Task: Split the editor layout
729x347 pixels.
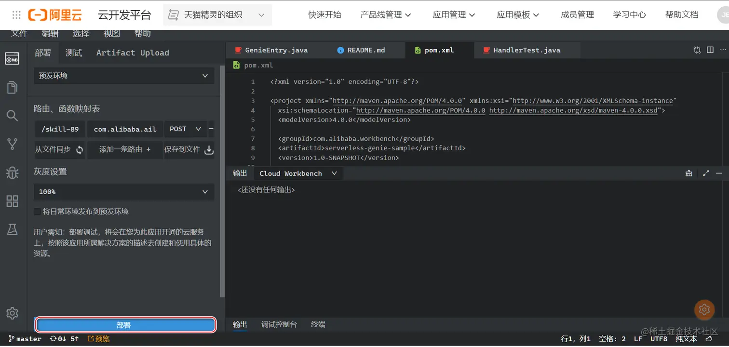Action: click(710, 50)
